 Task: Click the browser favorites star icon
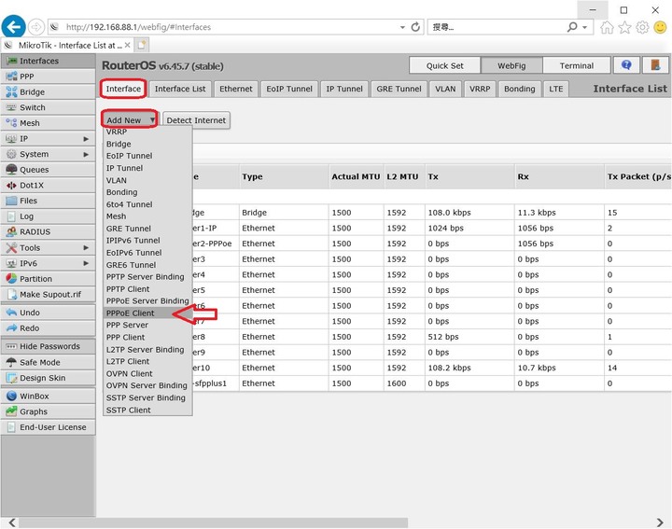(x=624, y=27)
